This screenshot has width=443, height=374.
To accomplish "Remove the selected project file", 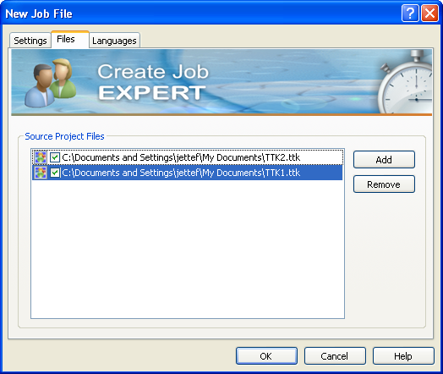I will tap(384, 184).
